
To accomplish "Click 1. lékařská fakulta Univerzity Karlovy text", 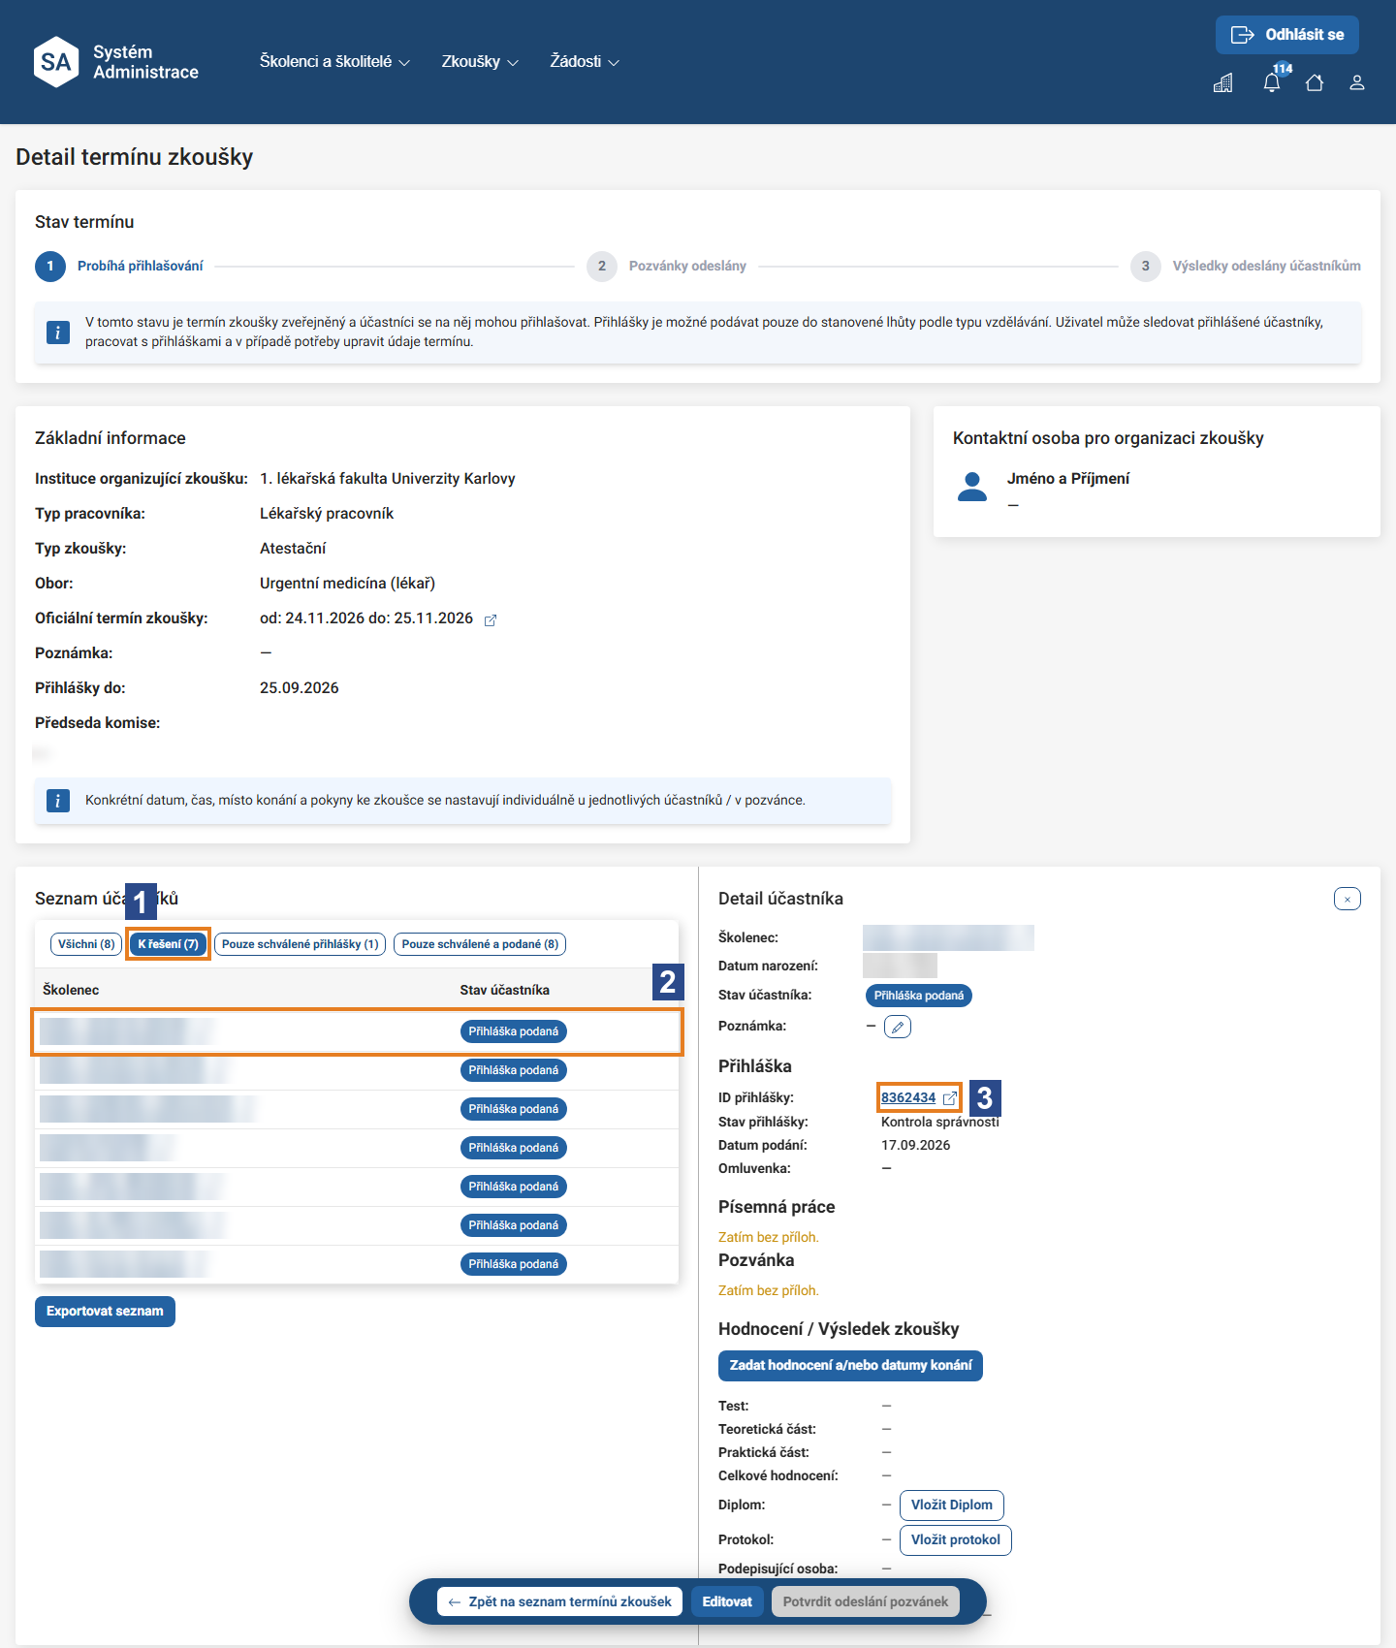I will 388,479.
